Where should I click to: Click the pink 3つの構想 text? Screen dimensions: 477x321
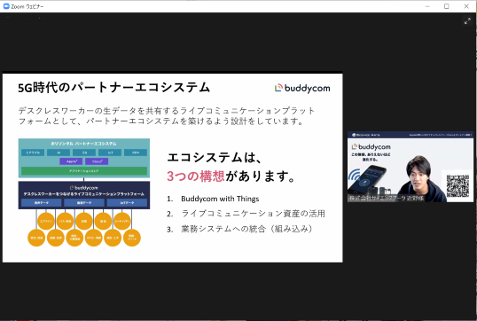click(x=196, y=176)
